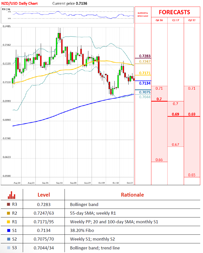The height and width of the screenshot is (253, 203).
Task: Click the Q2 17 bold 0.69 forecast
Action: 192,114
